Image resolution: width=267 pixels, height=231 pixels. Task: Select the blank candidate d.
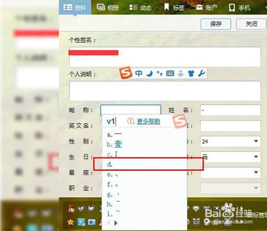pyautogui.click(x=110, y=165)
